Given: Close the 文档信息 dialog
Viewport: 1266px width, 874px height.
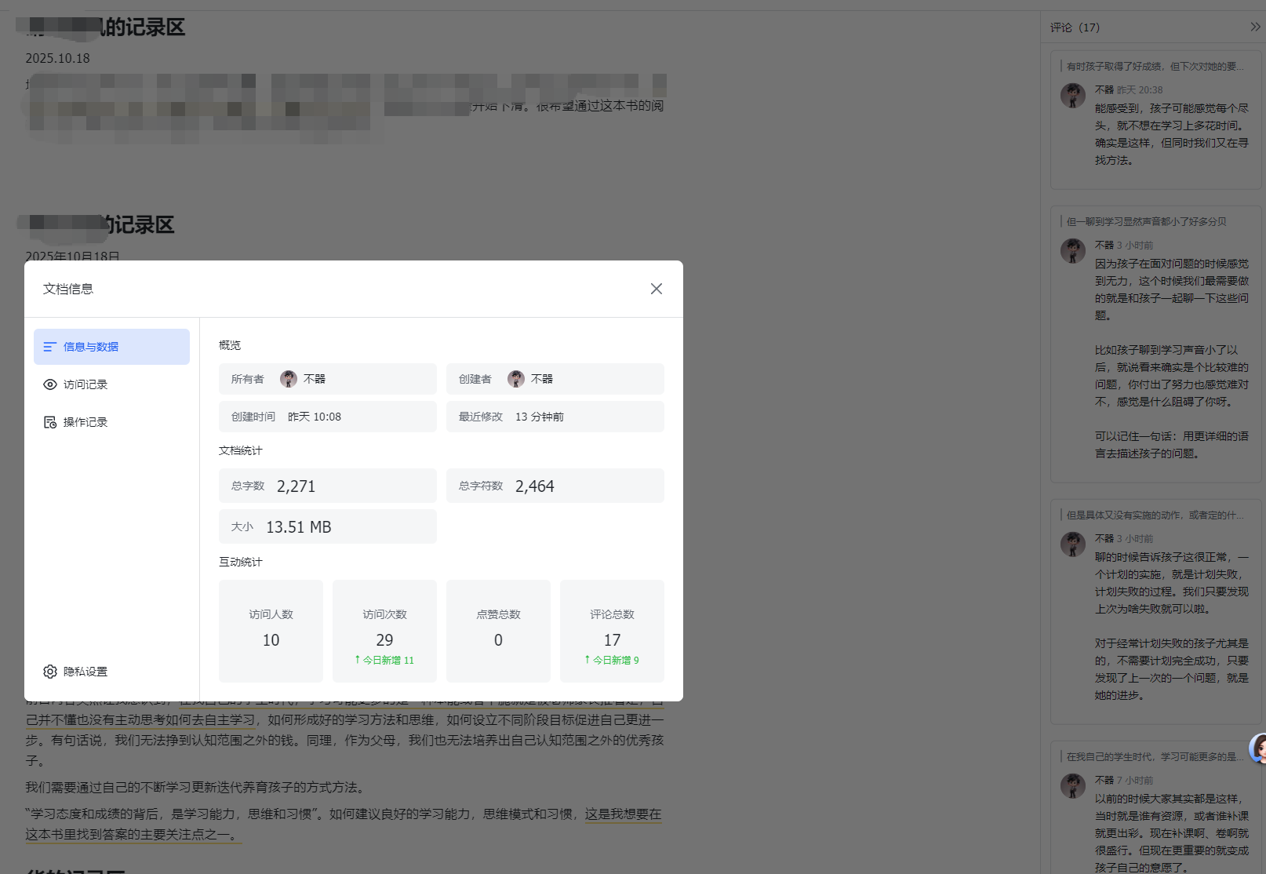Looking at the screenshot, I should pos(657,289).
